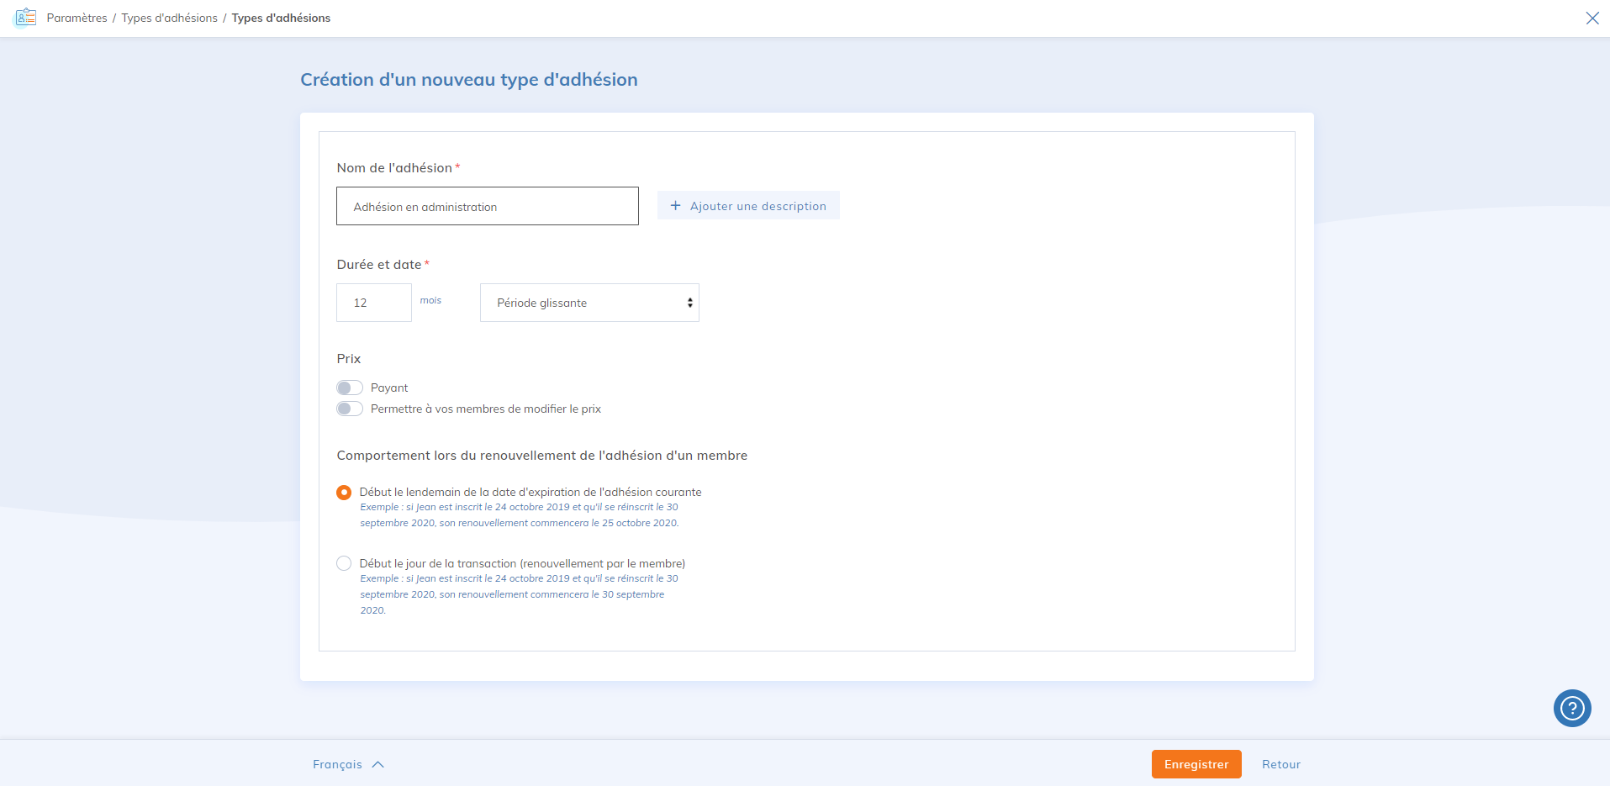Enable the Payant toggle

click(350, 388)
